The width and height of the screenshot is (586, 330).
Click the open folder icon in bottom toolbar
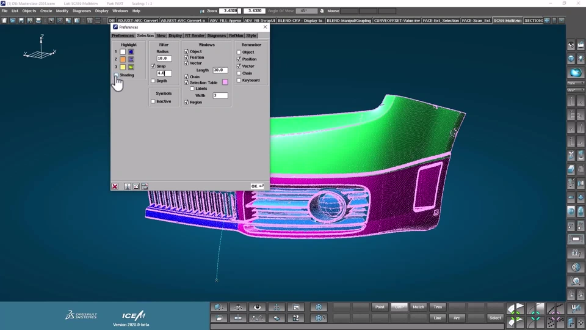[x=219, y=318]
